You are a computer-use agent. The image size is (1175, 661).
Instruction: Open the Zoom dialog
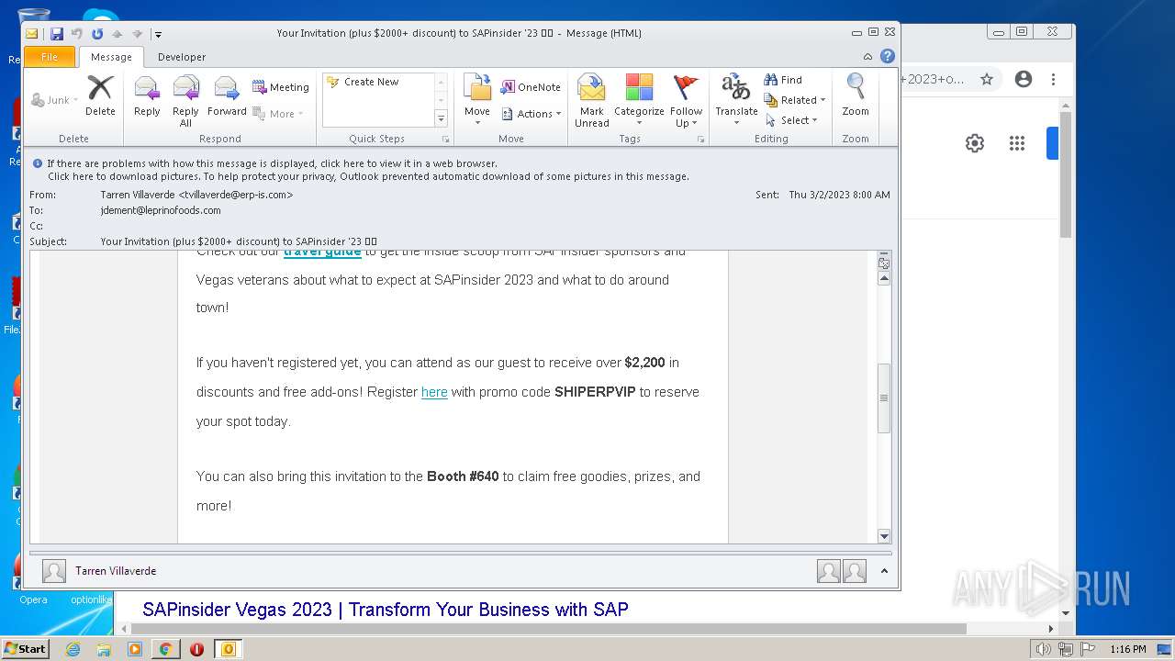coord(856,96)
